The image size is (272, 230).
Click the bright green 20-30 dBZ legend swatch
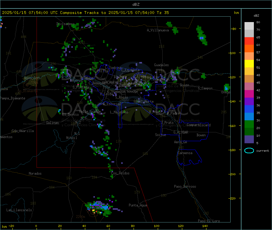point(249,124)
